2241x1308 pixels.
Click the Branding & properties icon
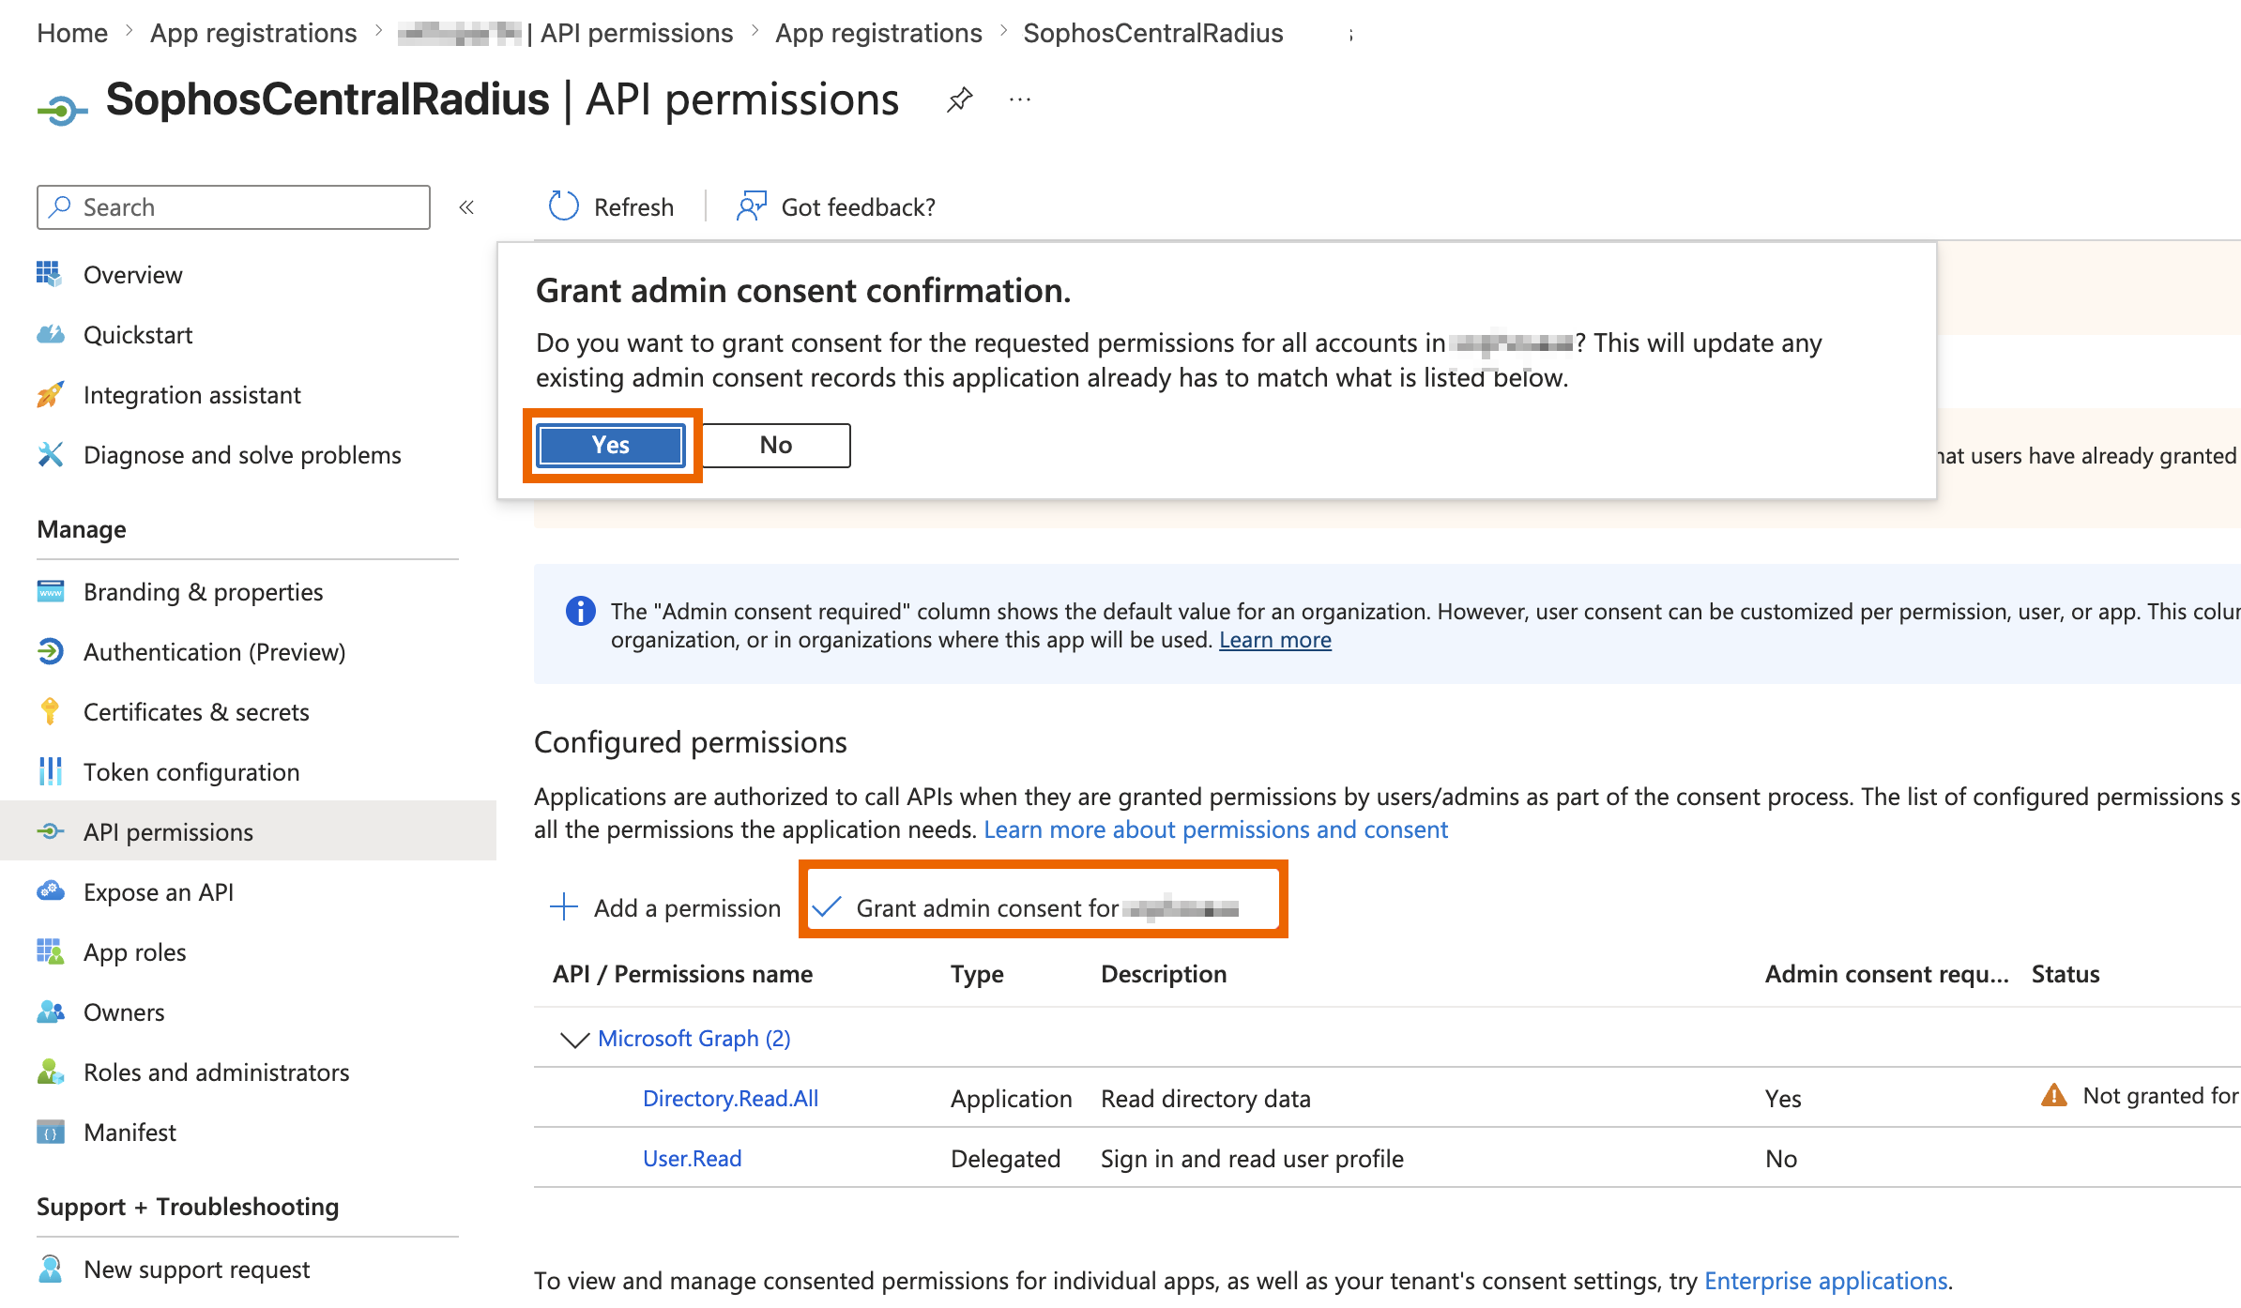point(51,591)
